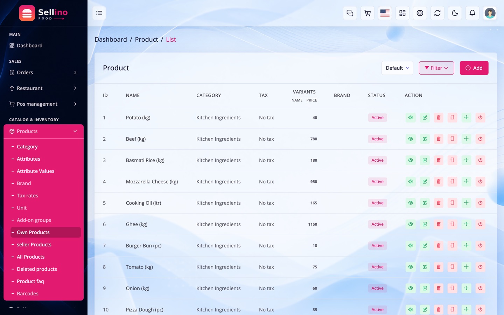
Task: Open the user profile avatar
Action: point(490,13)
